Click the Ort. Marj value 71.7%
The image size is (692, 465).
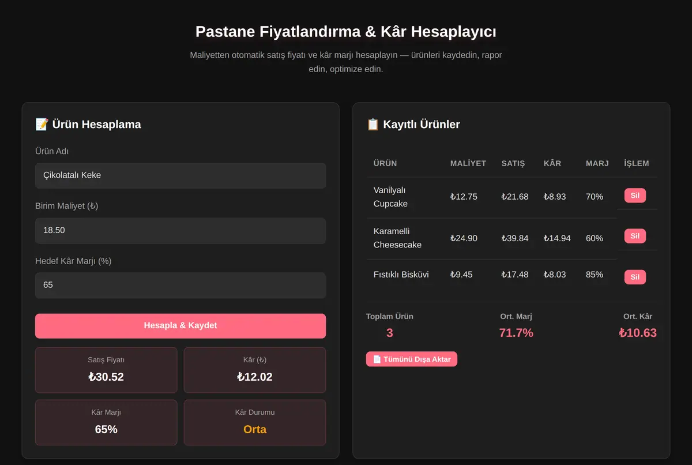516,333
